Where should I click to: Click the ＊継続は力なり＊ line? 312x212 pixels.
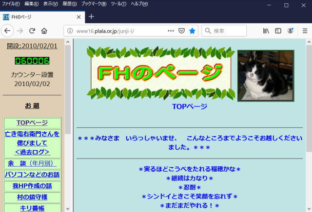click(190, 178)
